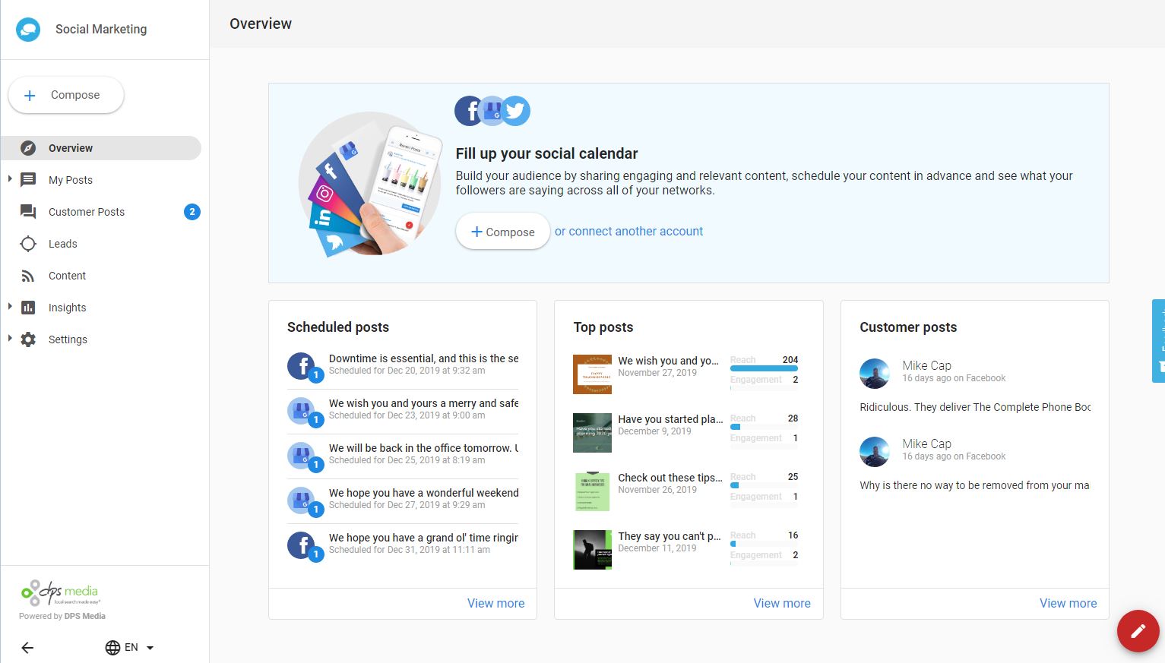Click the Leads crosshair icon in sidebar
This screenshot has width=1165, height=663.
[x=28, y=244]
